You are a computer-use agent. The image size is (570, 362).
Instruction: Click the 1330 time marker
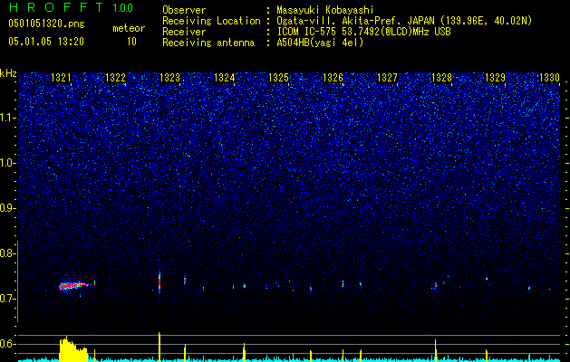pos(550,78)
